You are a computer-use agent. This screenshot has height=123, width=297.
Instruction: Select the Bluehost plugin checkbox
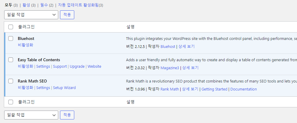11,38
